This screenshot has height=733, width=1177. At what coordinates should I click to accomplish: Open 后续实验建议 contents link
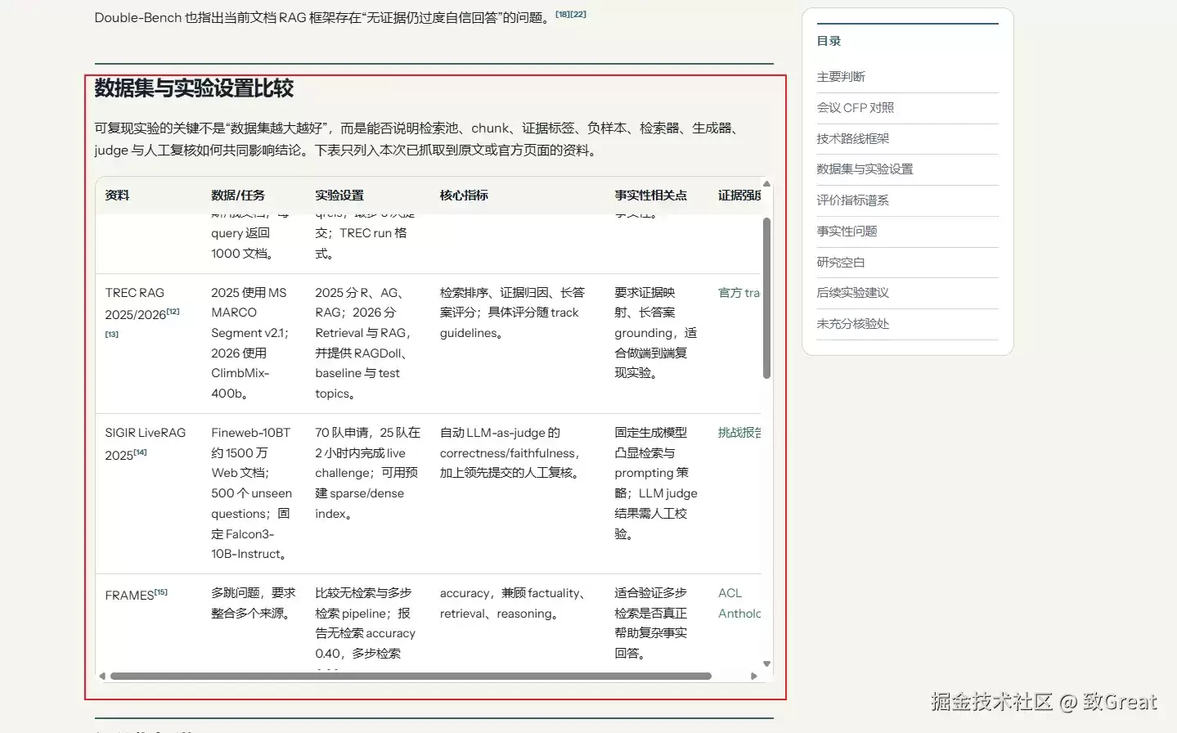852,293
